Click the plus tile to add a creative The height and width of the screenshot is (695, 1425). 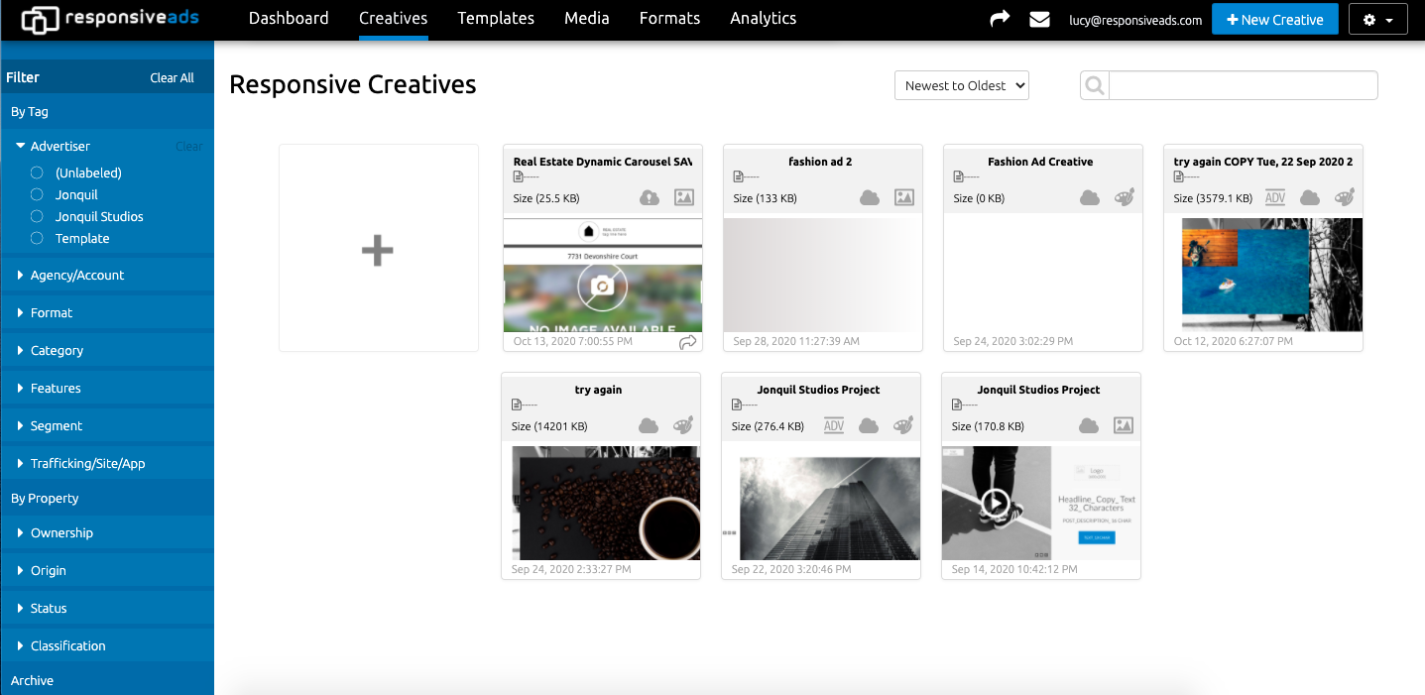(x=378, y=248)
